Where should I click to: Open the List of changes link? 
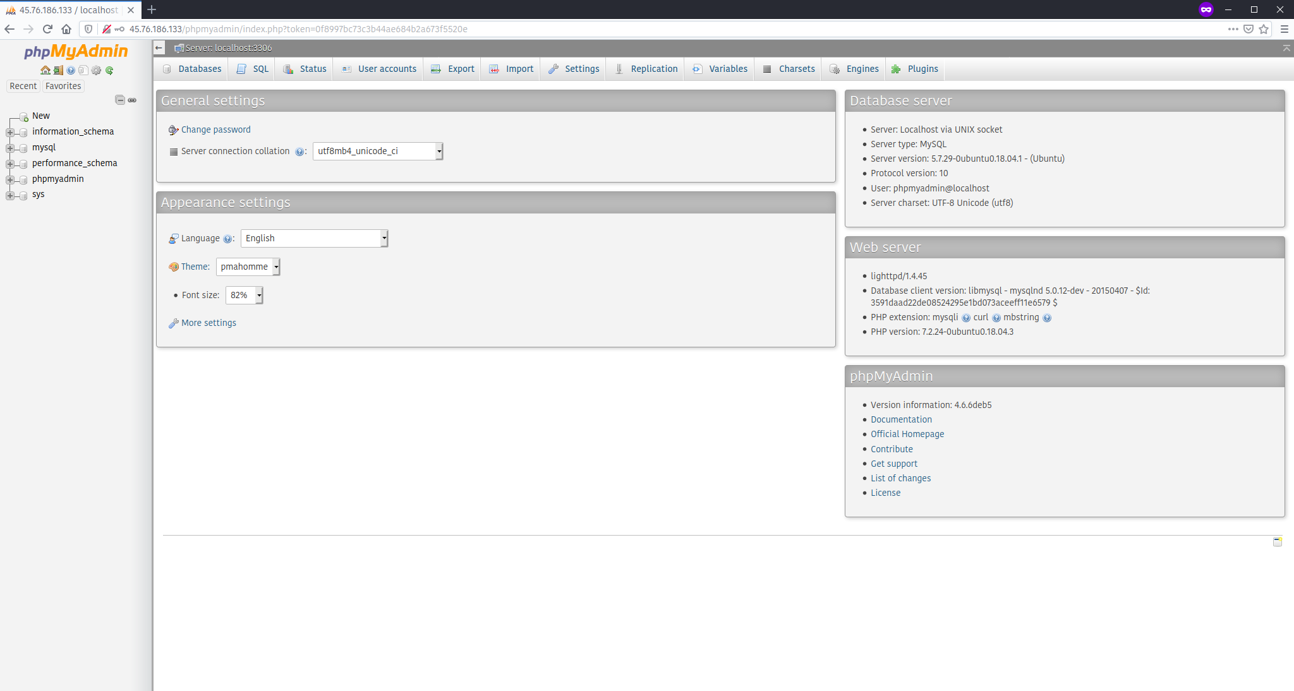pos(900,478)
